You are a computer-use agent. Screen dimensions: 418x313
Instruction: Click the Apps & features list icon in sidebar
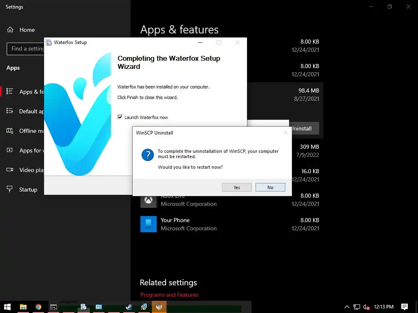pos(10,92)
